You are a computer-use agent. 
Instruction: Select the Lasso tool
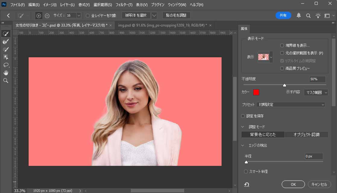click(6, 65)
